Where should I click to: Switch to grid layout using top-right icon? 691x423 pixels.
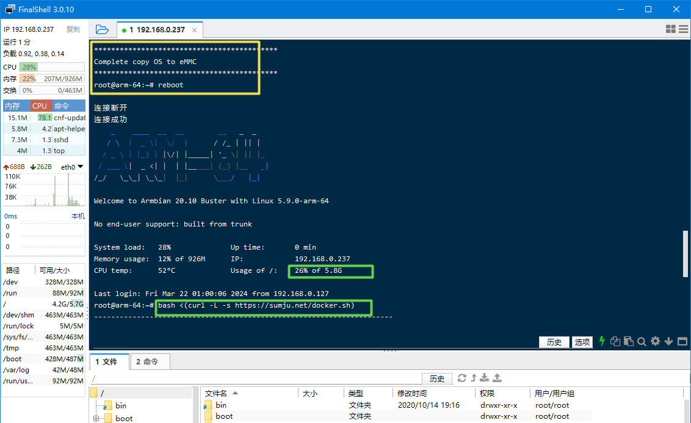pyautogui.click(x=670, y=29)
